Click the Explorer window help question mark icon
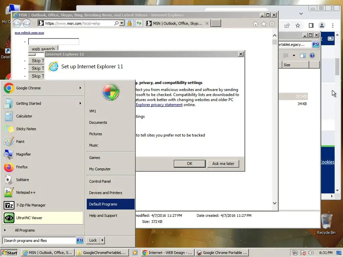Screen dimensions: 343x257 [x=312, y=56]
